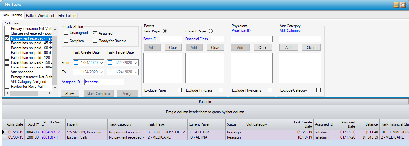
Task: Close the My Tasks window
Action: 403,5
